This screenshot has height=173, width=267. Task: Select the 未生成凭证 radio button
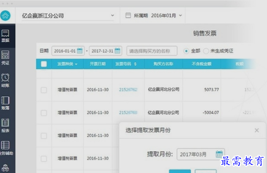coord(206,51)
